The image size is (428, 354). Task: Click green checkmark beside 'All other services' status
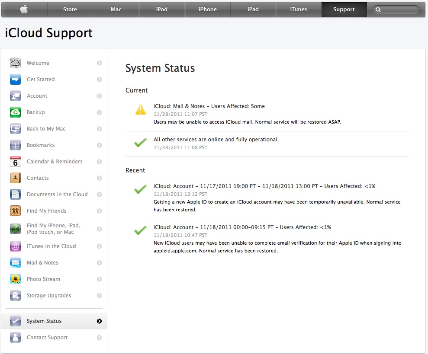click(140, 142)
